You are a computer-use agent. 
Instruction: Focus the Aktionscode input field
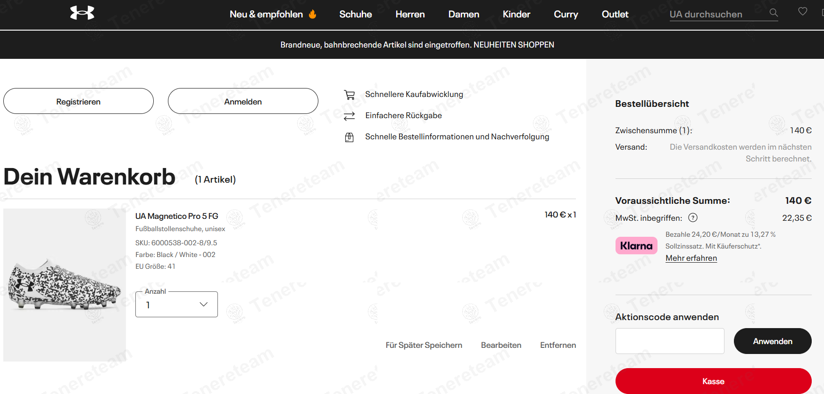[x=670, y=341]
